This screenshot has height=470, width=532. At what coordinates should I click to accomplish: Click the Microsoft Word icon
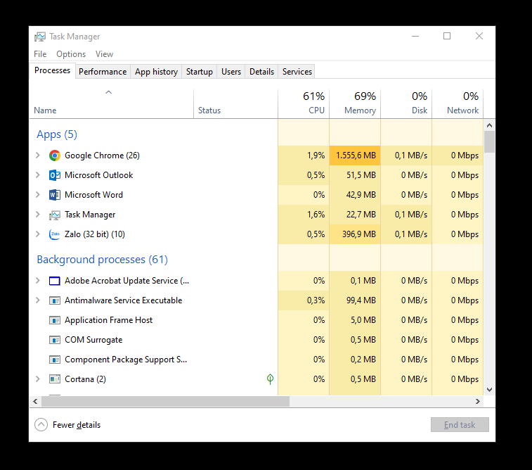[x=55, y=195]
